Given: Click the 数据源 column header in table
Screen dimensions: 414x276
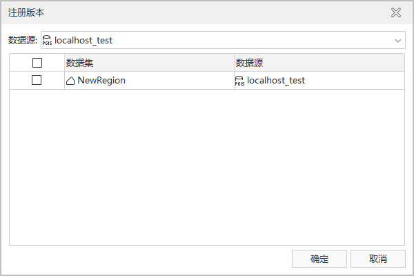Looking at the screenshot, I should click(248, 63).
